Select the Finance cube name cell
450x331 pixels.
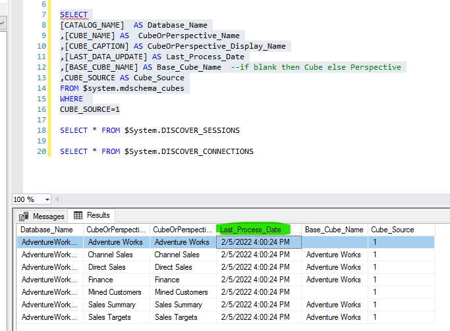click(117, 280)
